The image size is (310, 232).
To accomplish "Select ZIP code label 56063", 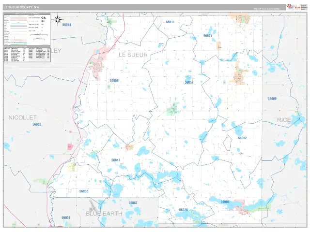I will pos(133,203).
